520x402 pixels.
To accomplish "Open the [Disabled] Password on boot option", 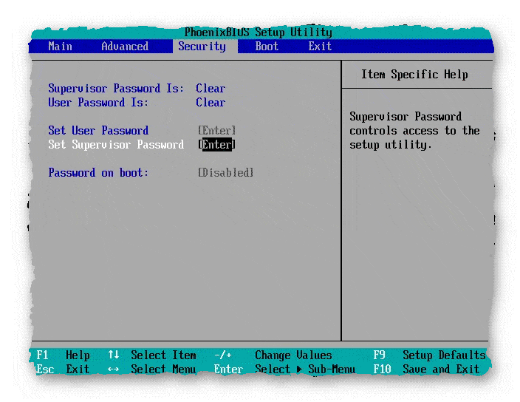I will click(225, 172).
